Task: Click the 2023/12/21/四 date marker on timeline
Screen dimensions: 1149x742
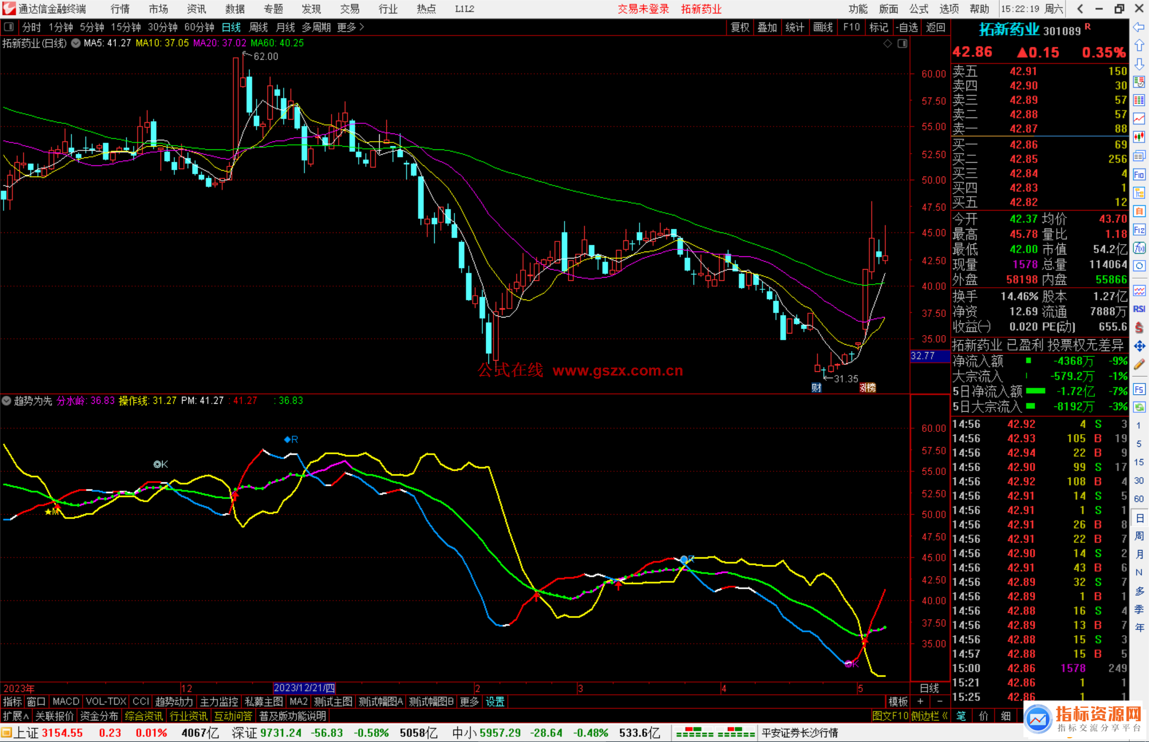Action: tap(304, 688)
